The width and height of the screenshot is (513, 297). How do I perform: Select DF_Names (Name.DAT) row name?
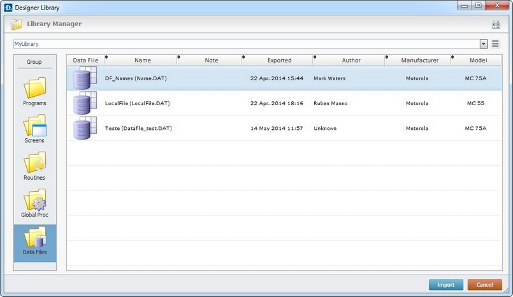pyautogui.click(x=136, y=78)
